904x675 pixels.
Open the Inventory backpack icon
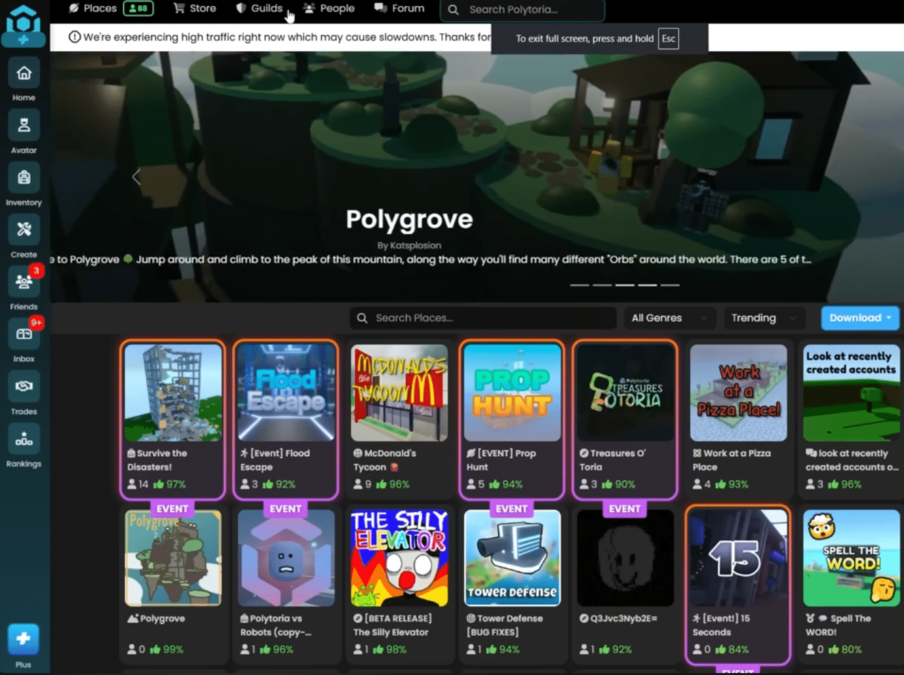click(24, 178)
